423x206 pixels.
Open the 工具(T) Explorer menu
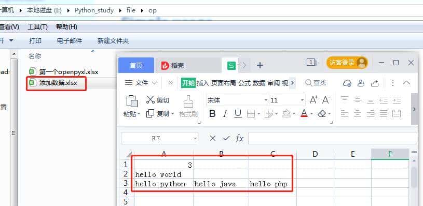[37, 27]
